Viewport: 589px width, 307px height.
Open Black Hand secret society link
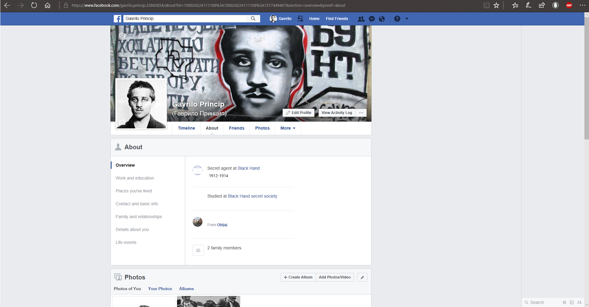253,196
